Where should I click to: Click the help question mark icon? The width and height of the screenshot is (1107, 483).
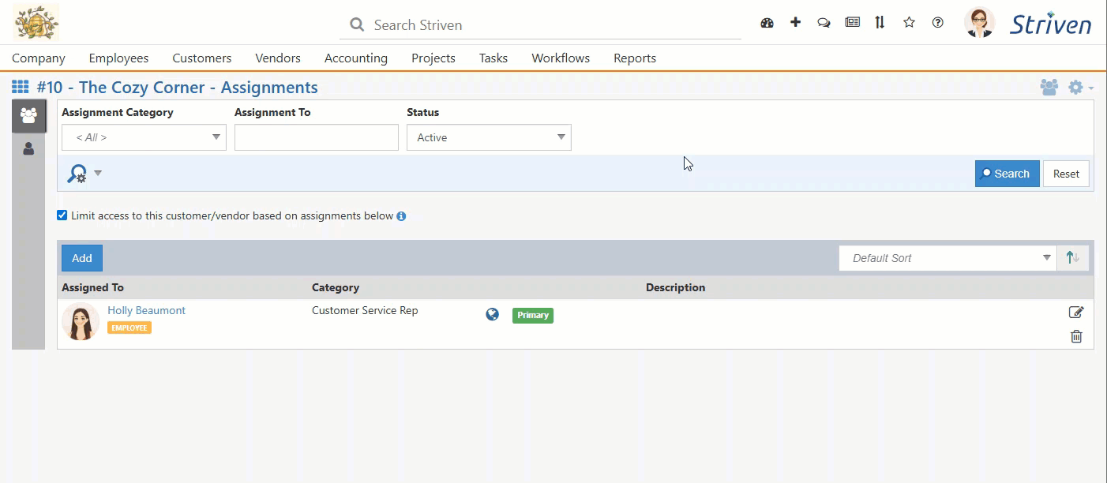(937, 23)
